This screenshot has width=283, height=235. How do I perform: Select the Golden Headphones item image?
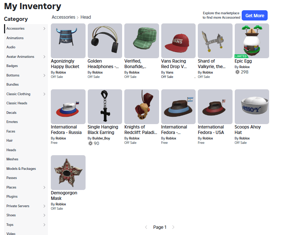coord(105,41)
